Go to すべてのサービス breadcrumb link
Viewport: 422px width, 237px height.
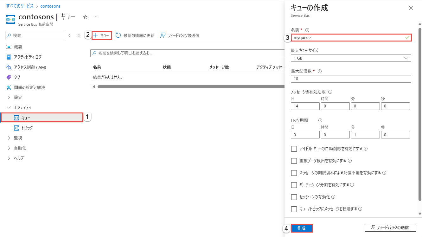click(x=20, y=6)
